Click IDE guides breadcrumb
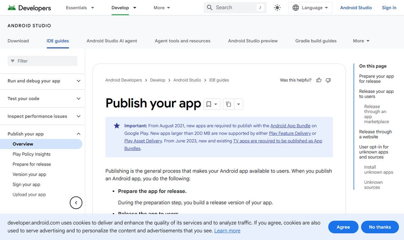Image resolution: width=404 pixels, height=240 pixels. tap(219, 80)
